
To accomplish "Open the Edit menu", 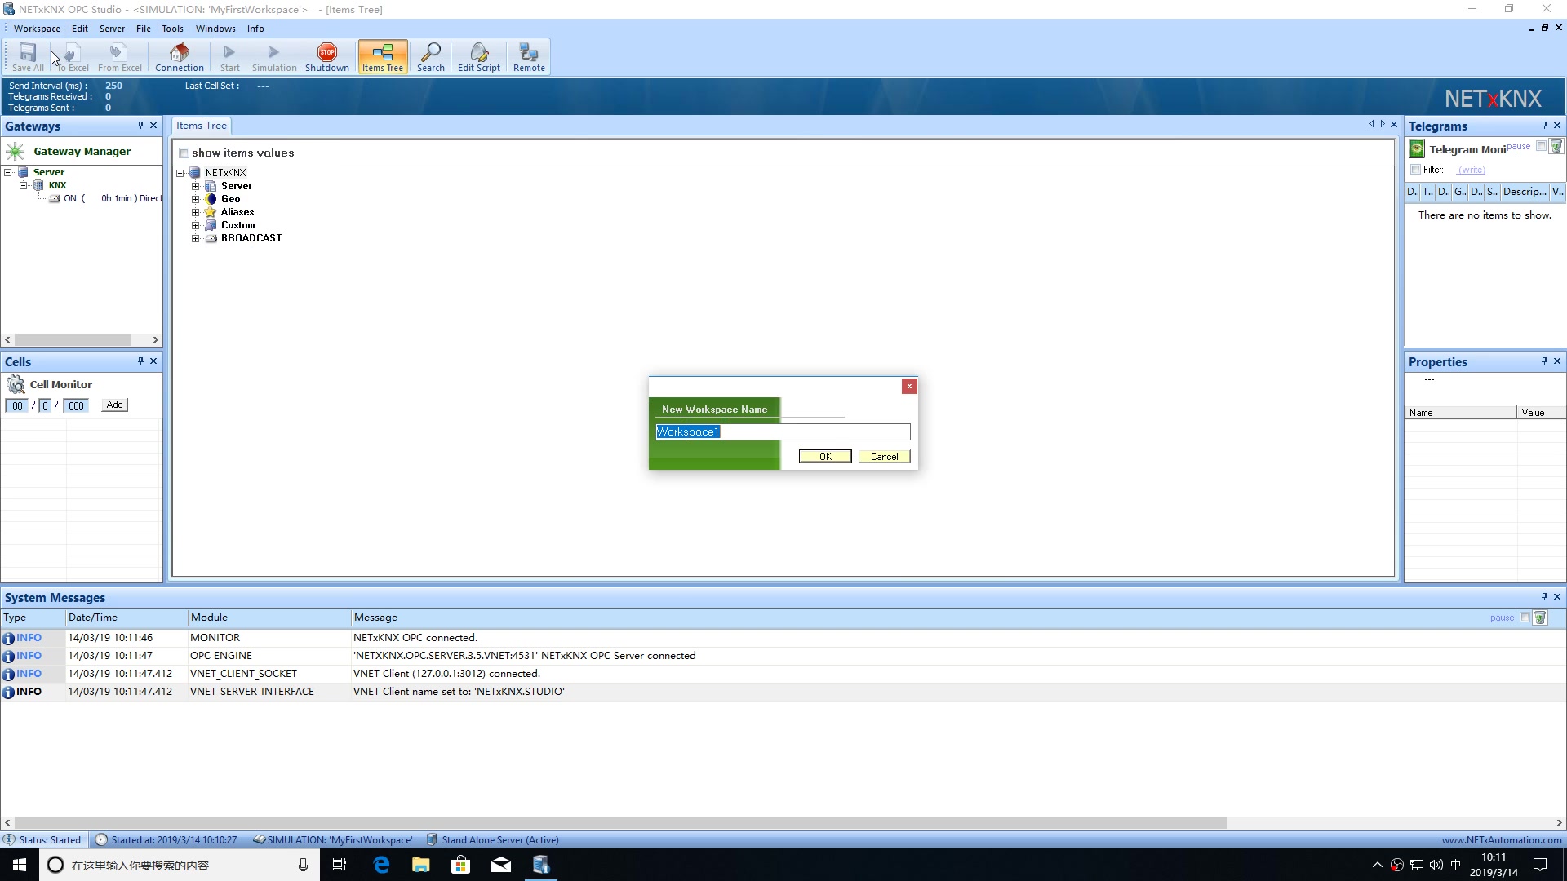I will click(x=80, y=29).
